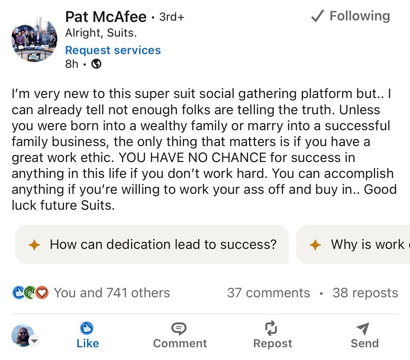The image size is (410, 360).
Task: View who reacted via 'You and 741 others'
Action: (111, 292)
